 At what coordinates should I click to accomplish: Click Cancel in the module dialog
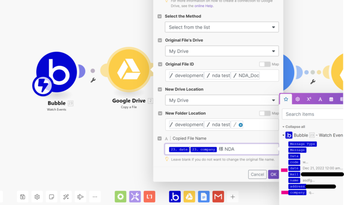point(257,174)
